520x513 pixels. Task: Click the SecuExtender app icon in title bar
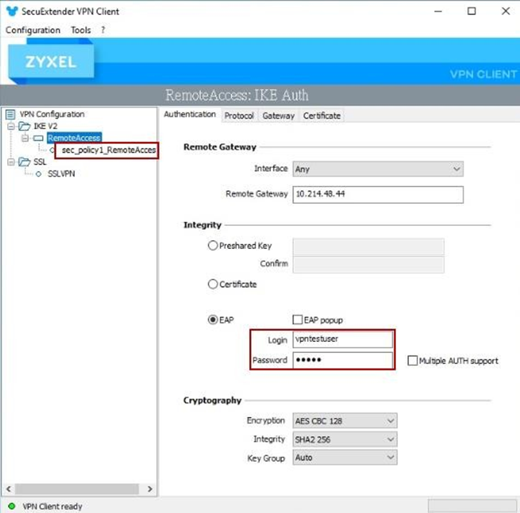coord(11,12)
